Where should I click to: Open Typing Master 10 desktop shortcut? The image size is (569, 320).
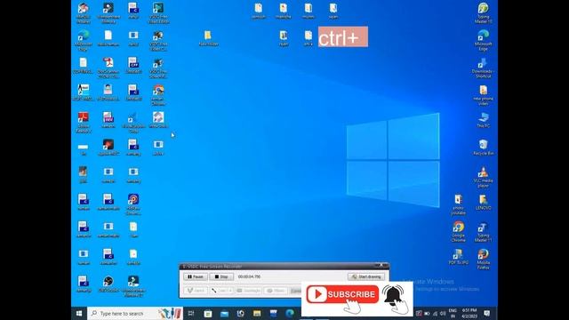(483, 12)
